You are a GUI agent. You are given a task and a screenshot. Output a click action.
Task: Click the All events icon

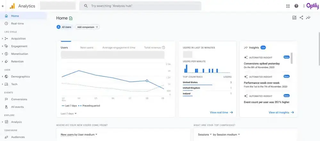[x=6, y=107]
